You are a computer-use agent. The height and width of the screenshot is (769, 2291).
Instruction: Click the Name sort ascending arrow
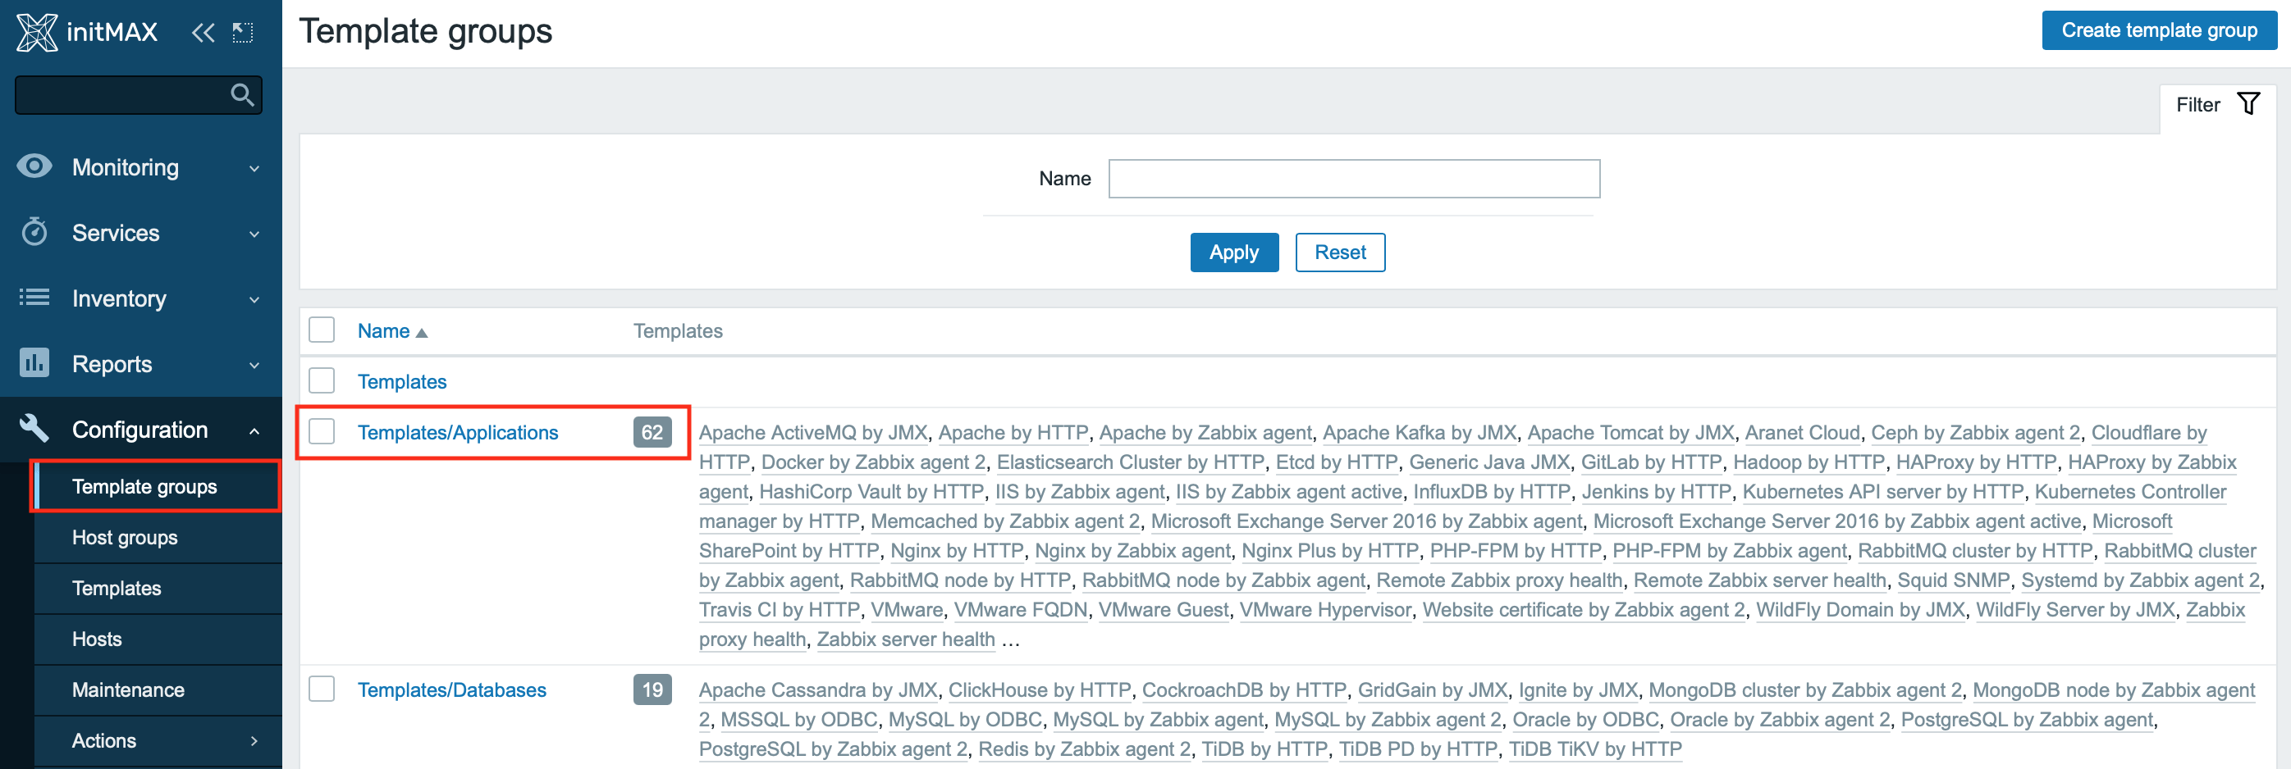(x=422, y=333)
